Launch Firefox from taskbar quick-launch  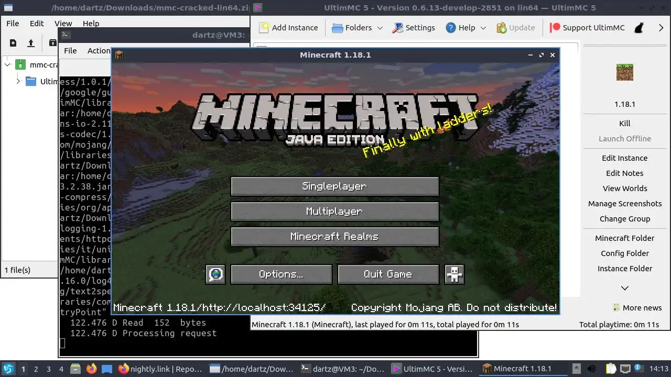point(91,369)
